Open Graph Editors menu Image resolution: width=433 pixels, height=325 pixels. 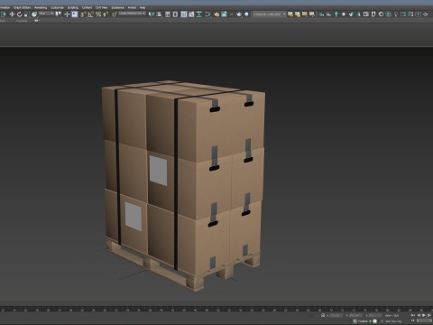tap(22, 7)
